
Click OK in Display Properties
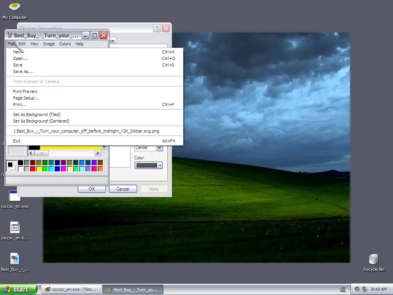92,189
